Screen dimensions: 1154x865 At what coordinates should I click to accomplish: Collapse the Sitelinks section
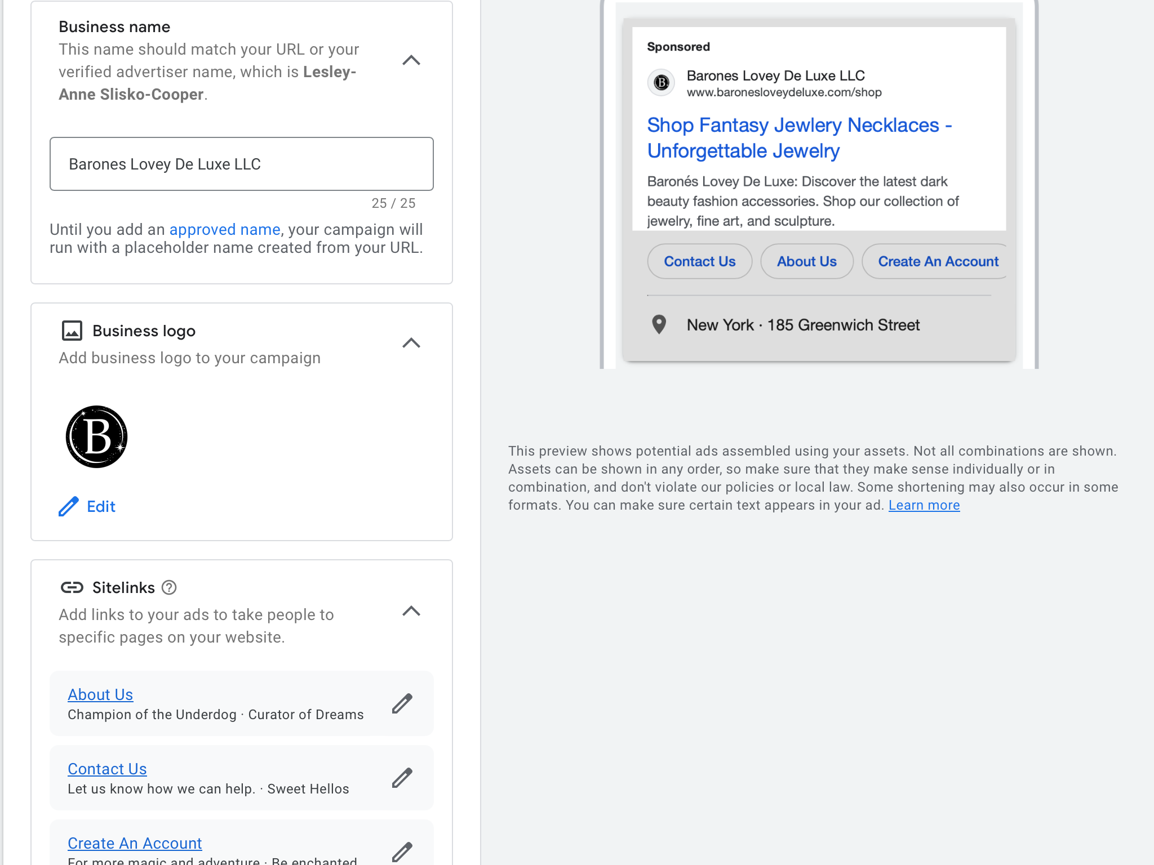pyautogui.click(x=411, y=611)
